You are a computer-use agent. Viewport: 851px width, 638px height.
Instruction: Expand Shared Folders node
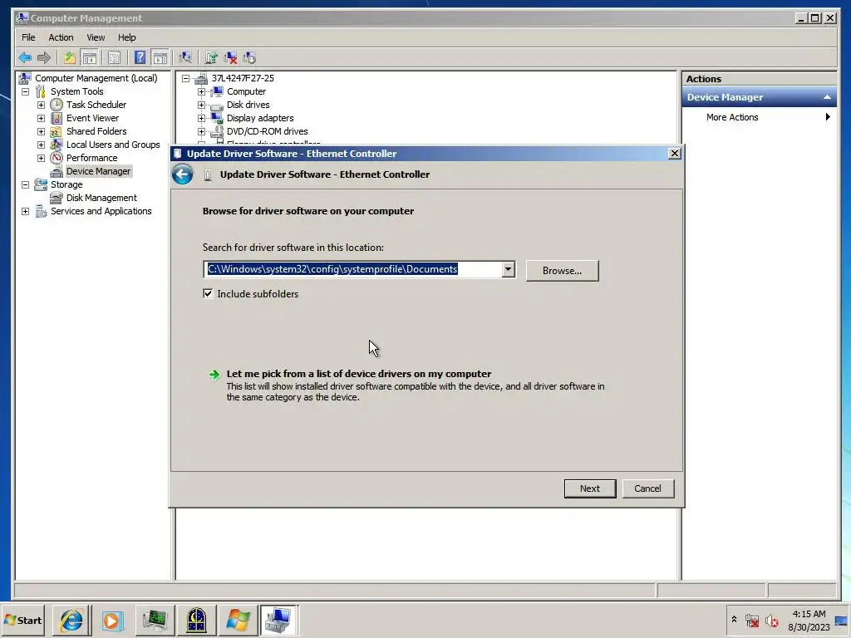coord(42,131)
